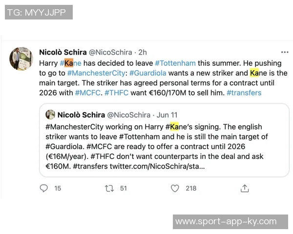The image size is (293, 234).
Task: Click the 2h timestamp of the tweet
Action: [143, 52]
